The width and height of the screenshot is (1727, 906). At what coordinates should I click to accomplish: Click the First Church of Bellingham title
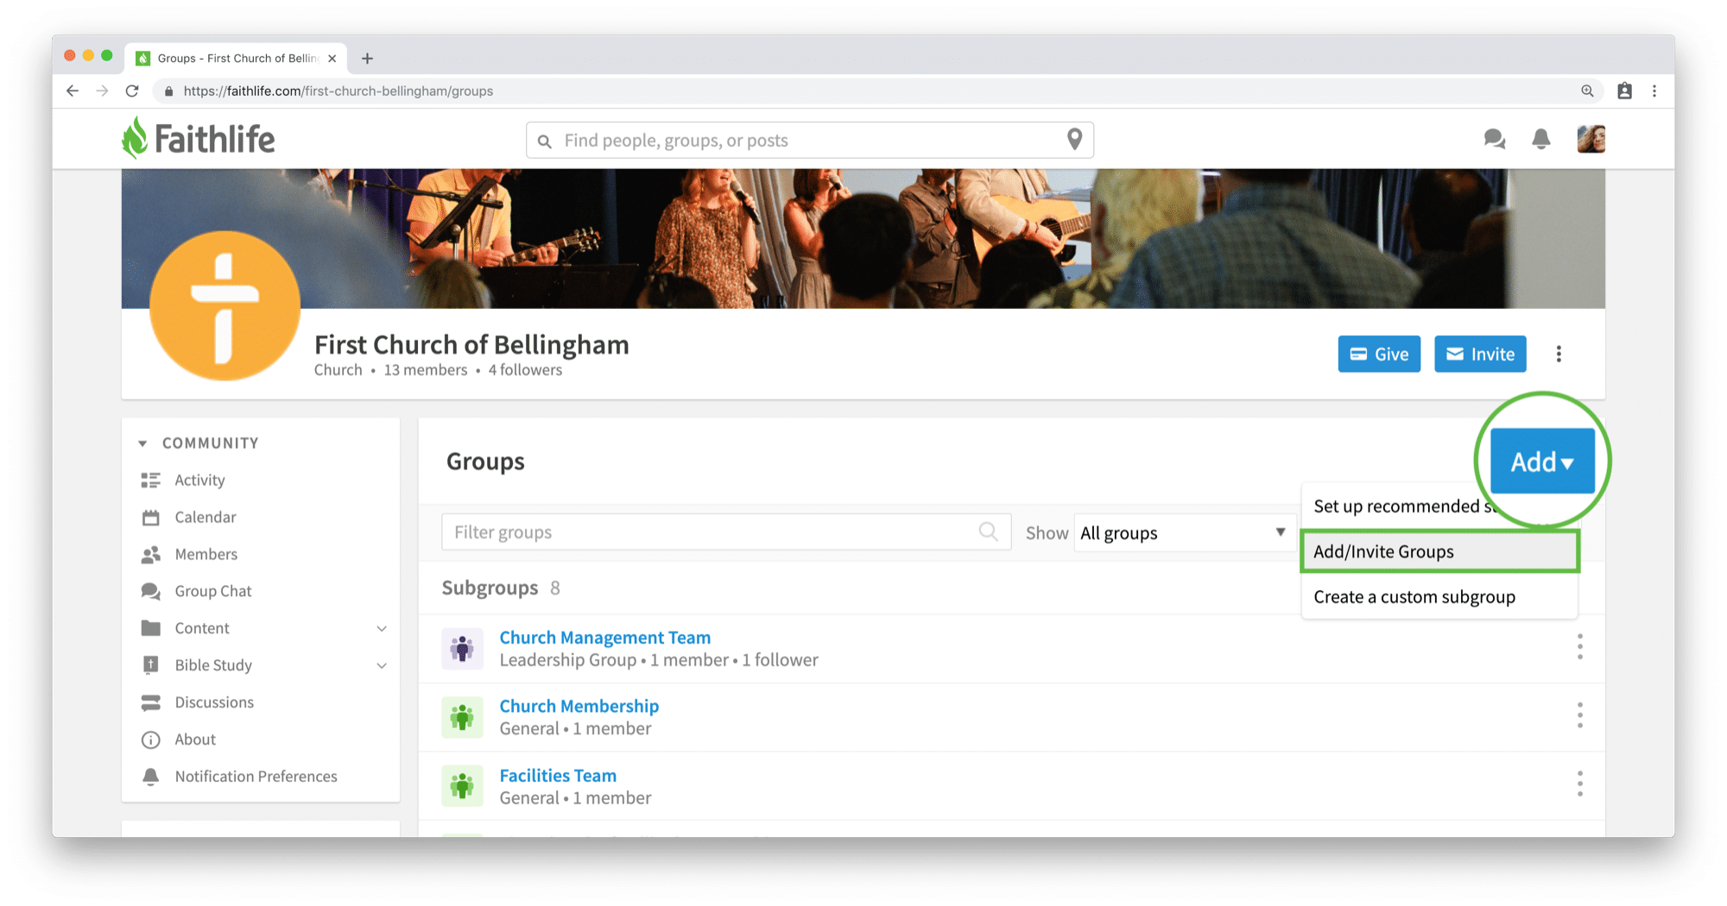pos(471,344)
